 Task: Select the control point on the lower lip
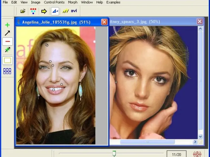tap(54, 90)
